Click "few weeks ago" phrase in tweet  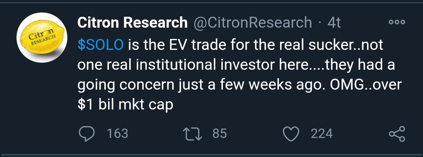pos(263,85)
